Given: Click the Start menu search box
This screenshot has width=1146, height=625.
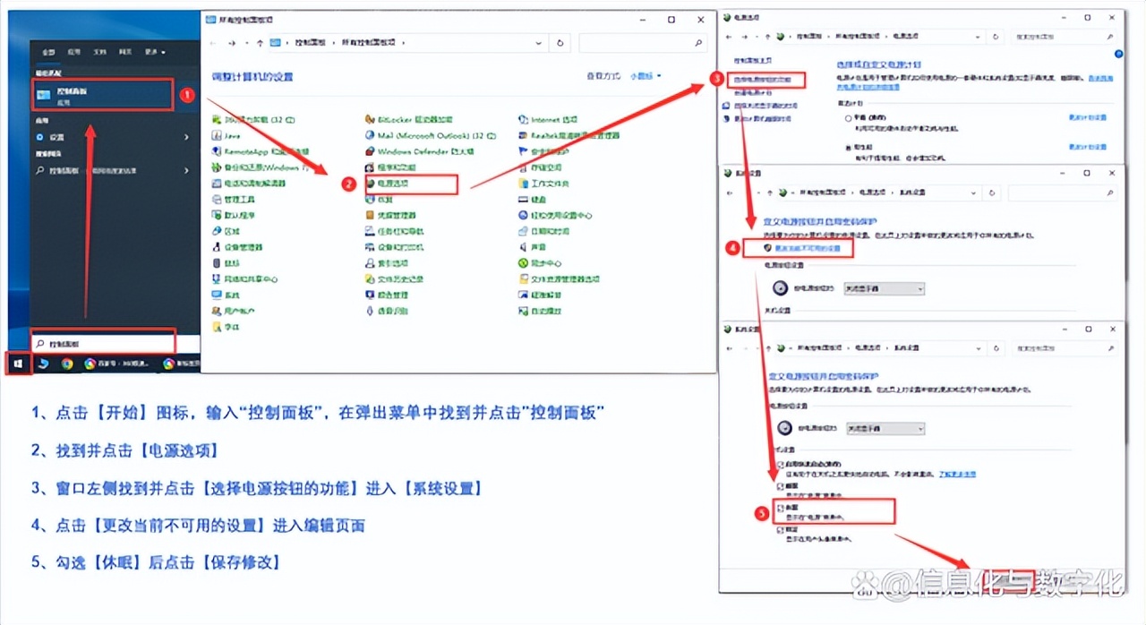Looking at the screenshot, I should pyautogui.click(x=101, y=343).
